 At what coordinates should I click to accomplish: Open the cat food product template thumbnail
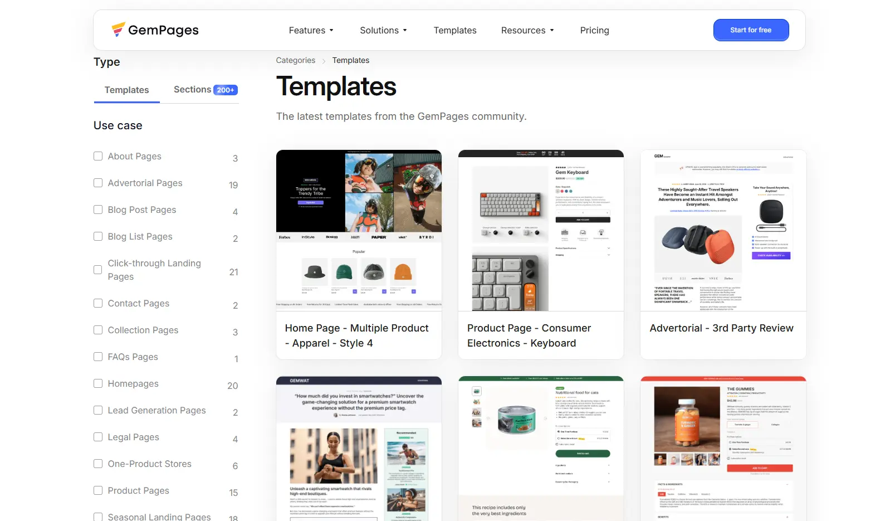(541, 449)
